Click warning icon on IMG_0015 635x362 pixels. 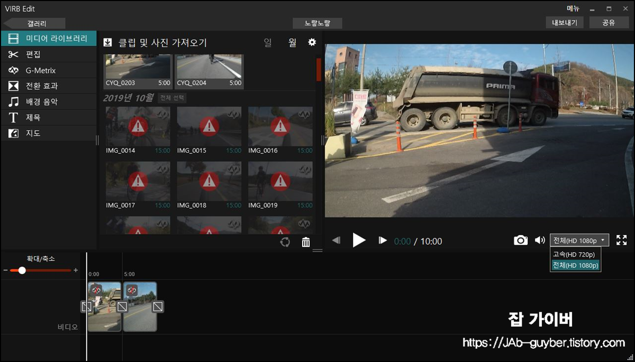[x=210, y=126]
